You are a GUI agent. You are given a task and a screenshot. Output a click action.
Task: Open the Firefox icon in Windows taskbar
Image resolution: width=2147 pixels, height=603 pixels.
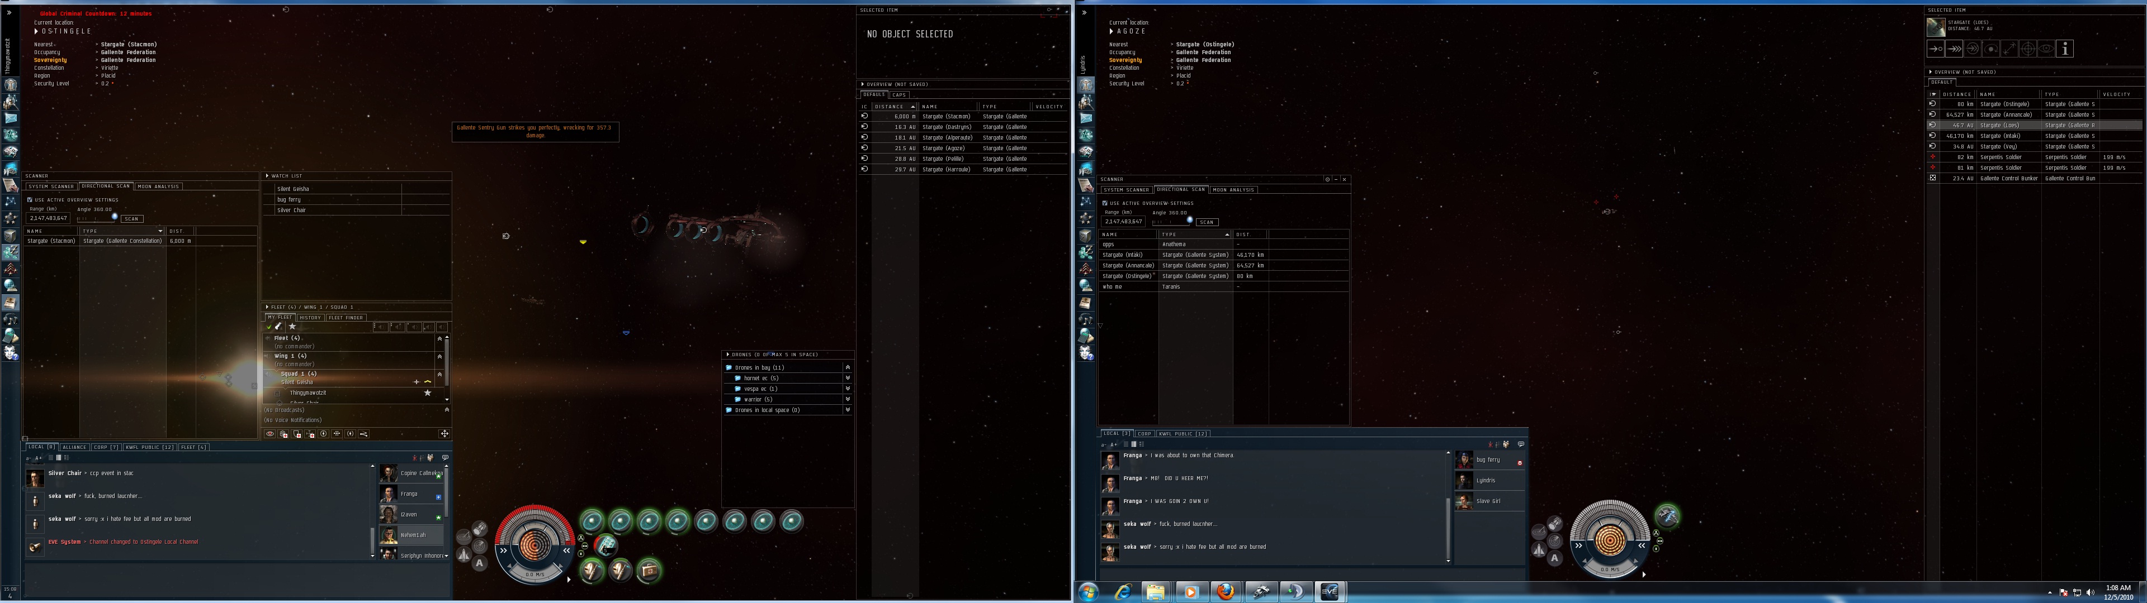click(x=1225, y=592)
